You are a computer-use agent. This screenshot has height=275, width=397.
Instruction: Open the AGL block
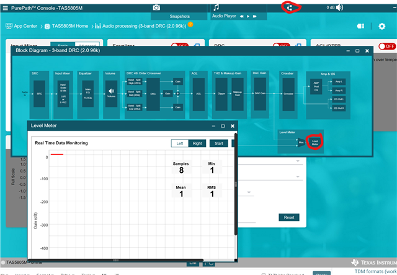(198, 94)
